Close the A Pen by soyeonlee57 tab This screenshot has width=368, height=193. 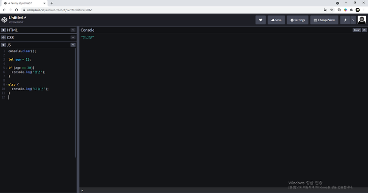coord(44,3)
